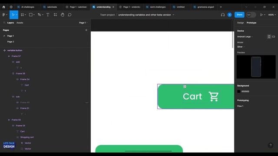Open Frame tool options dropdown arrow

point(25,15)
